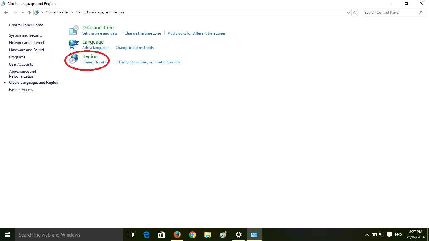The height and width of the screenshot is (241, 429).
Task: Launch Firefox from the taskbar
Action: 177,235
